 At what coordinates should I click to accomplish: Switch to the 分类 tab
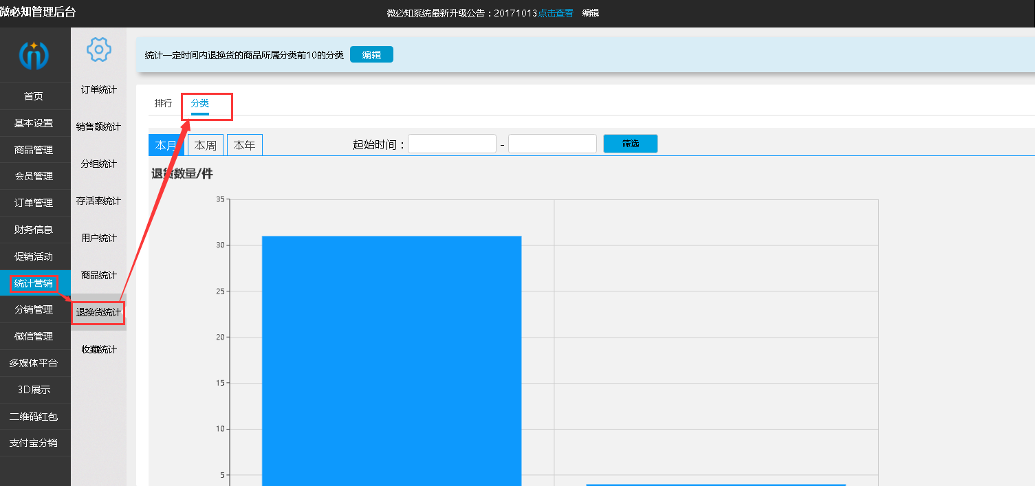[200, 103]
